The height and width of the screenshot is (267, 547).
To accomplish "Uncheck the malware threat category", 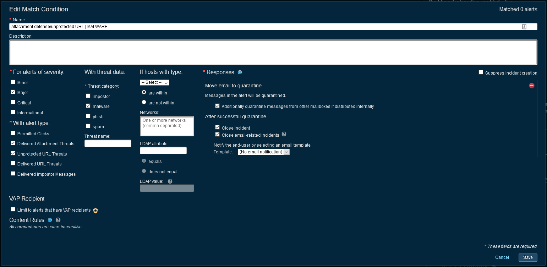I will click(x=88, y=106).
